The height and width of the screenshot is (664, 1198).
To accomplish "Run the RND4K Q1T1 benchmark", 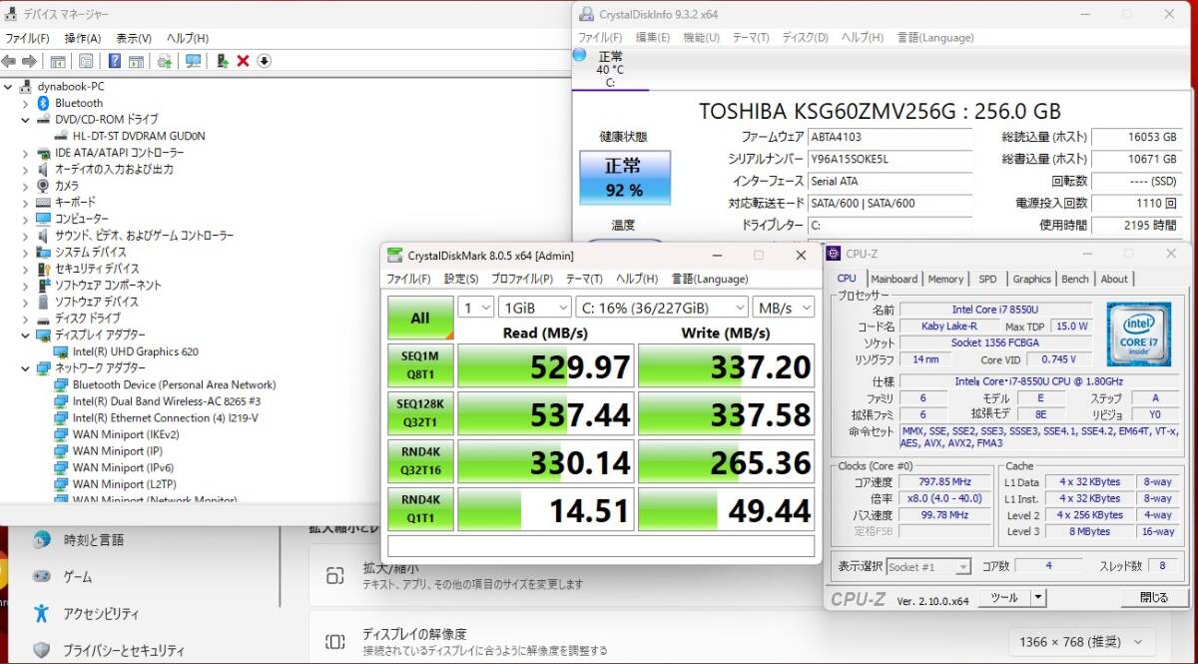I will coord(420,509).
